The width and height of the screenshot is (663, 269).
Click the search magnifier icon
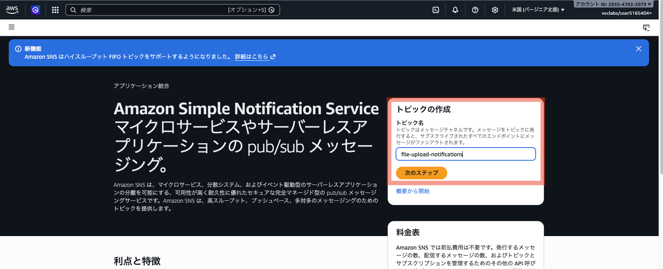click(73, 10)
